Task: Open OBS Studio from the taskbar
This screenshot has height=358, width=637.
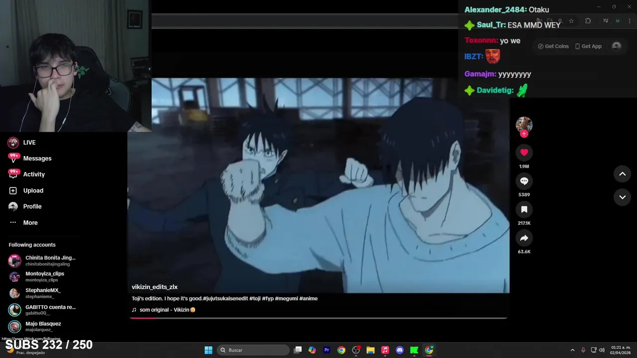Action: [356, 350]
